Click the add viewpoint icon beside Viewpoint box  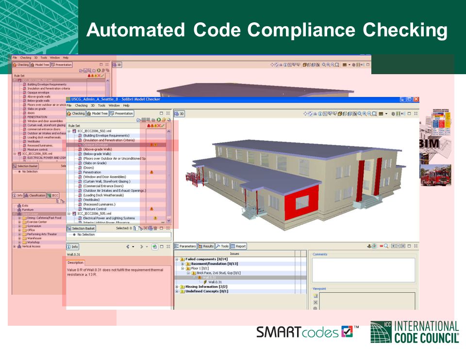(316, 296)
